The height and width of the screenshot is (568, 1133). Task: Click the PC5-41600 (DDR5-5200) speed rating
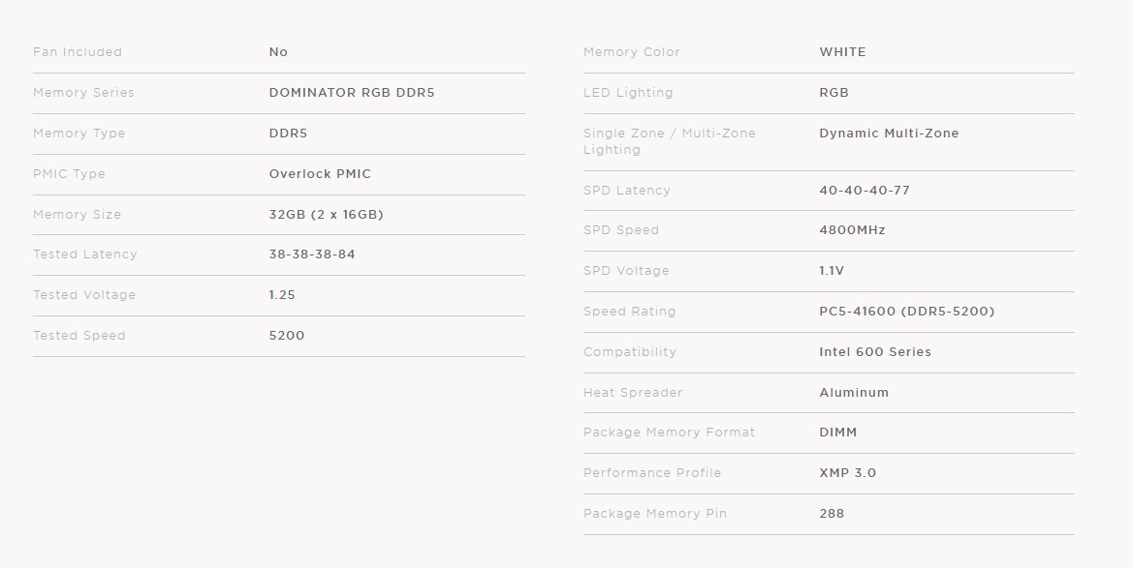pos(907,311)
